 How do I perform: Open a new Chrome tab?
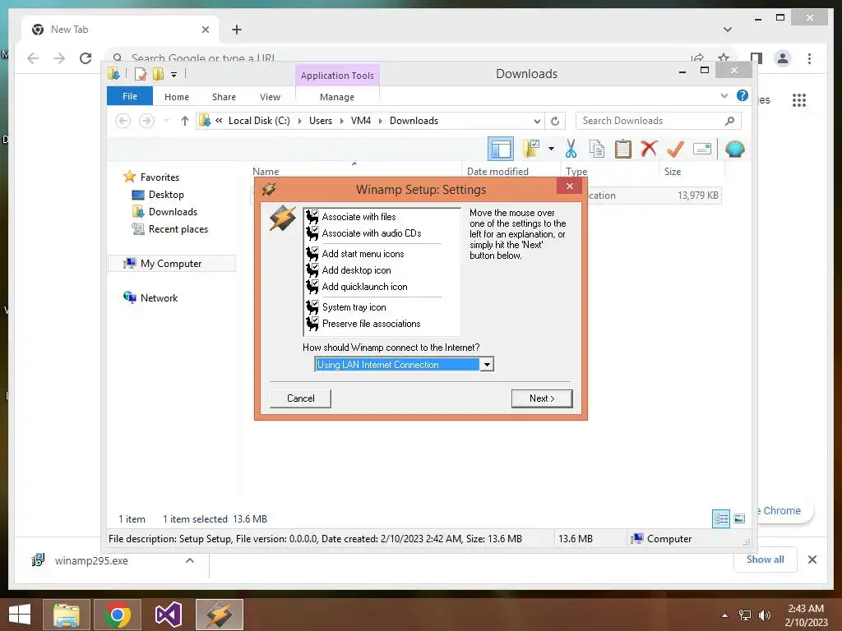237,30
